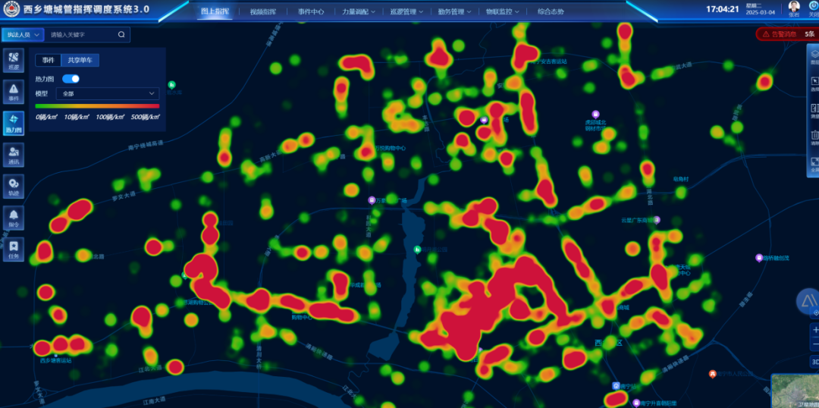The width and height of the screenshot is (819, 408).
Task: Click the blue marker at 南宁站
Action: pyautogui.click(x=617, y=385)
